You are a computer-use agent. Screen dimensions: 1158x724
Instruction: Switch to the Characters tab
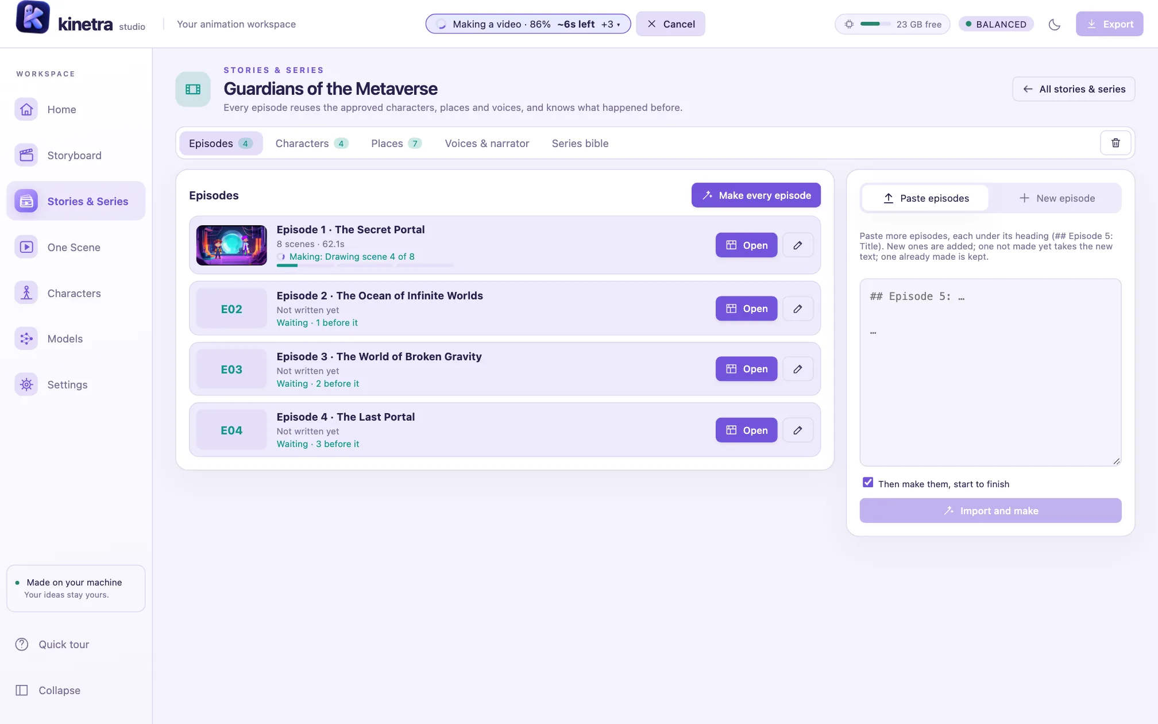(x=312, y=143)
